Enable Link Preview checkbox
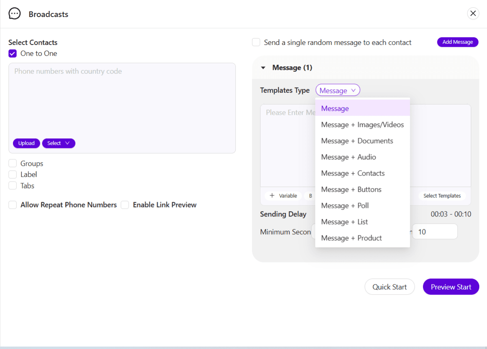Viewport: 487px width, 349px height. (x=125, y=205)
